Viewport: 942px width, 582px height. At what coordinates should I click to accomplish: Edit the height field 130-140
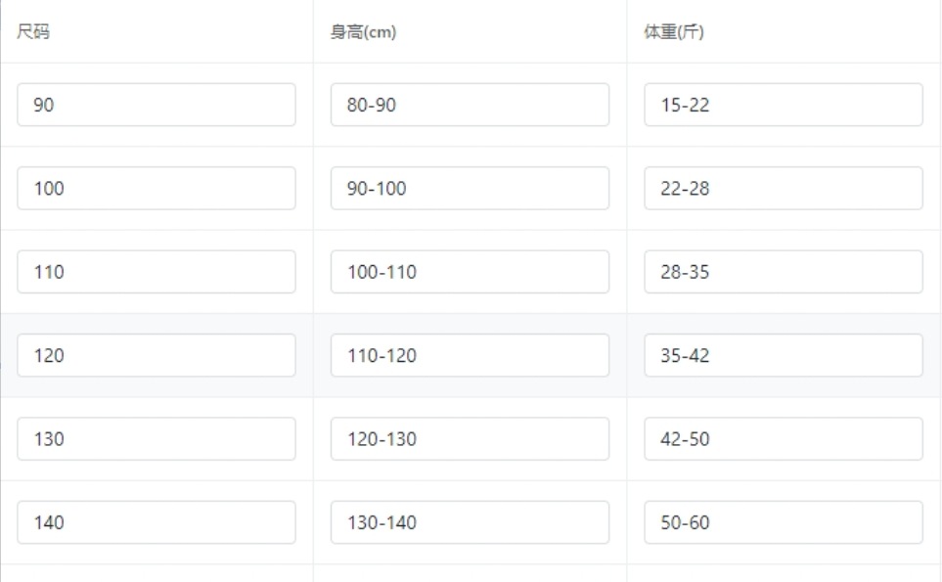point(470,522)
